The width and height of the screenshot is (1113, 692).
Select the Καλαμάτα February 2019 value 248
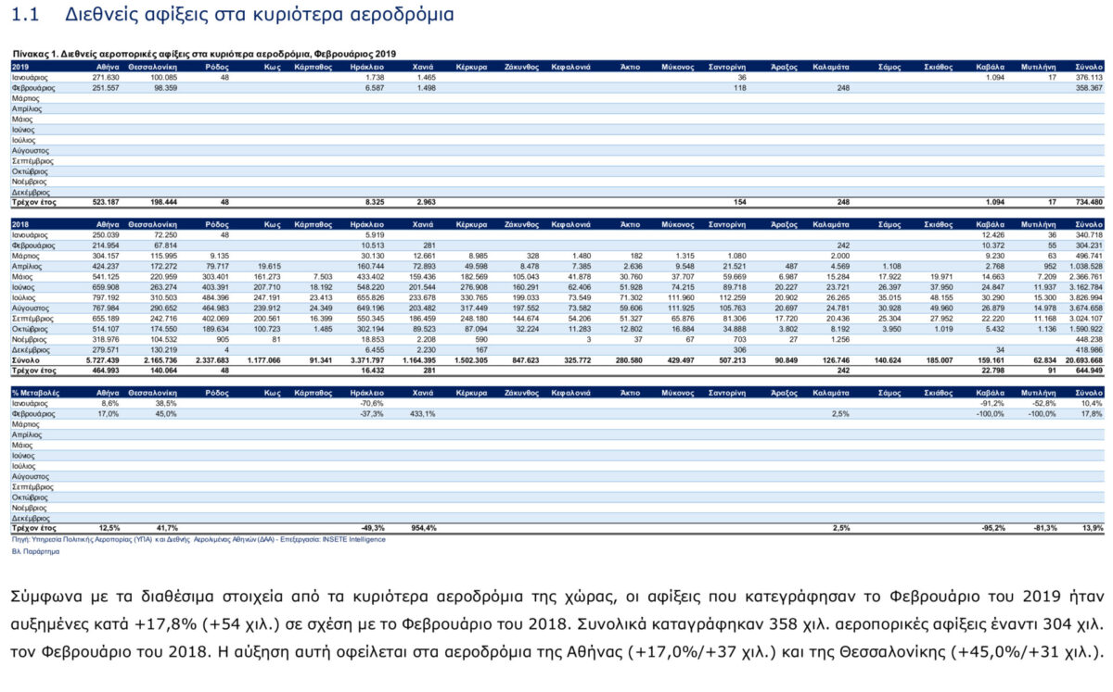[x=842, y=88]
